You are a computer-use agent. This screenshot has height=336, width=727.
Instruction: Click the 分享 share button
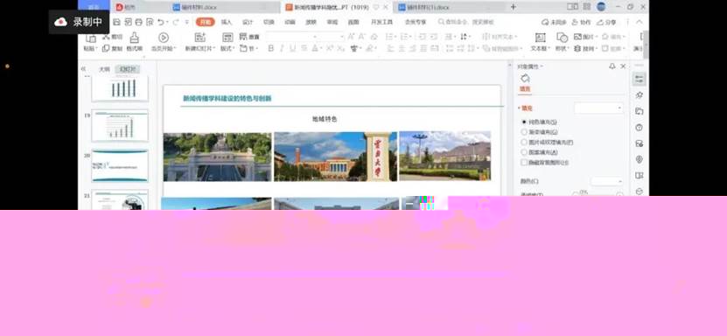(x=607, y=22)
